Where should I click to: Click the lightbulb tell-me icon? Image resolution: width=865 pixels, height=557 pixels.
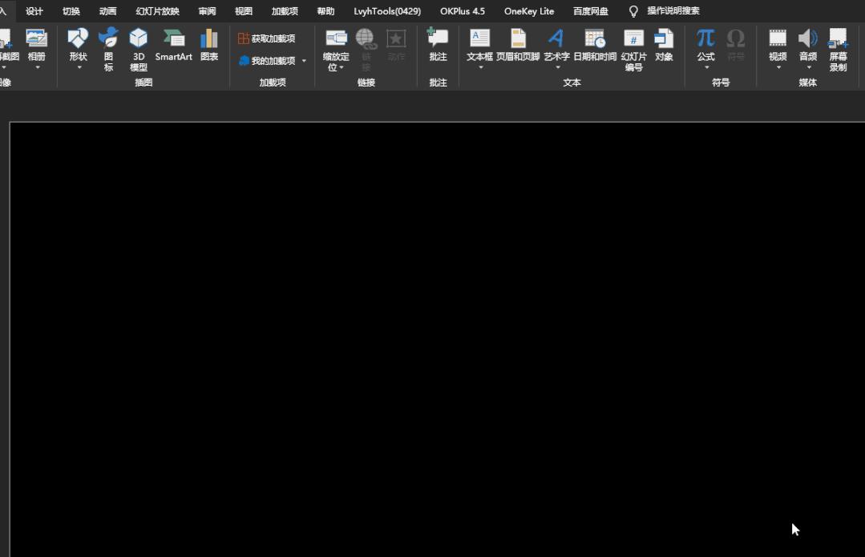633,11
